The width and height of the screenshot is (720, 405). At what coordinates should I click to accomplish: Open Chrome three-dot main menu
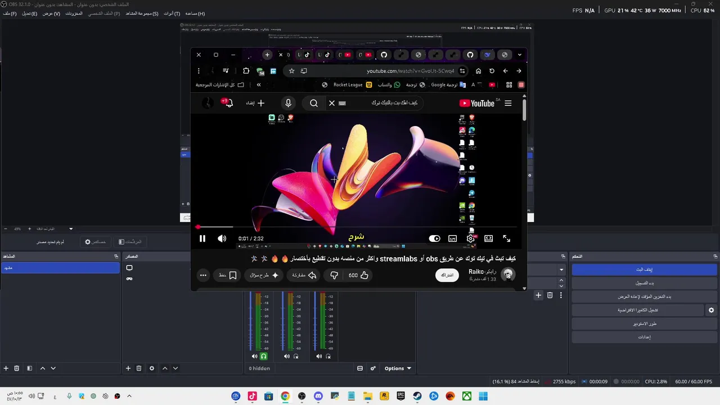point(199,71)
